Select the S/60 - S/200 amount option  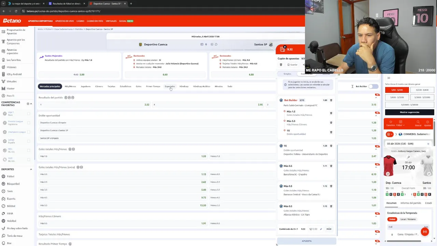tap(397, 90)
